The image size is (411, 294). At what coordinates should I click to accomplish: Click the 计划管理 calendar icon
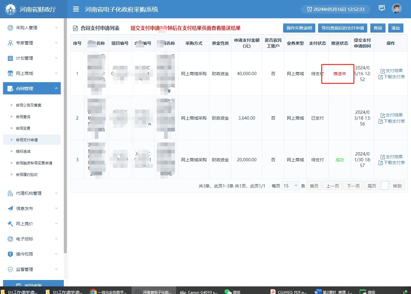[10, 58]
